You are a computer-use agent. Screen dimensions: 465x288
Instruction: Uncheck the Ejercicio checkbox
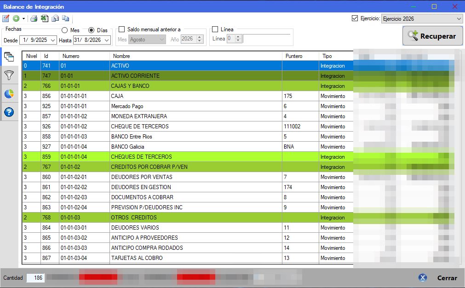pyautogui.click(x=355, y=18)
